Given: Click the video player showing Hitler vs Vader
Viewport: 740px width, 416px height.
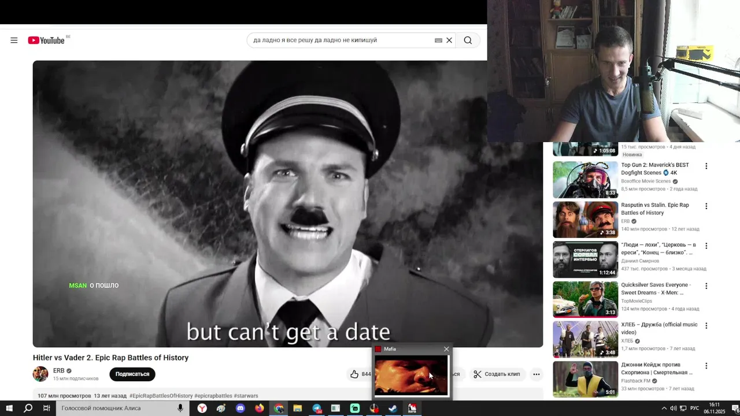Looking at the screenshot, I should coord(288,204).
